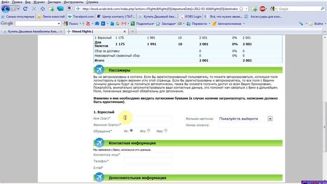
Task: Click the eye icon beside the address bar
Action: 69,8
